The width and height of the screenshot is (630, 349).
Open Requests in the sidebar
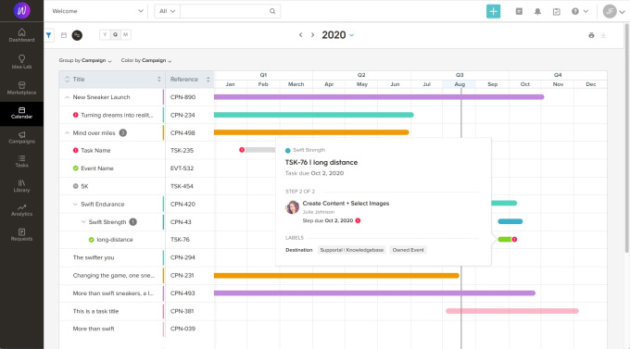[x=21, y=234]
